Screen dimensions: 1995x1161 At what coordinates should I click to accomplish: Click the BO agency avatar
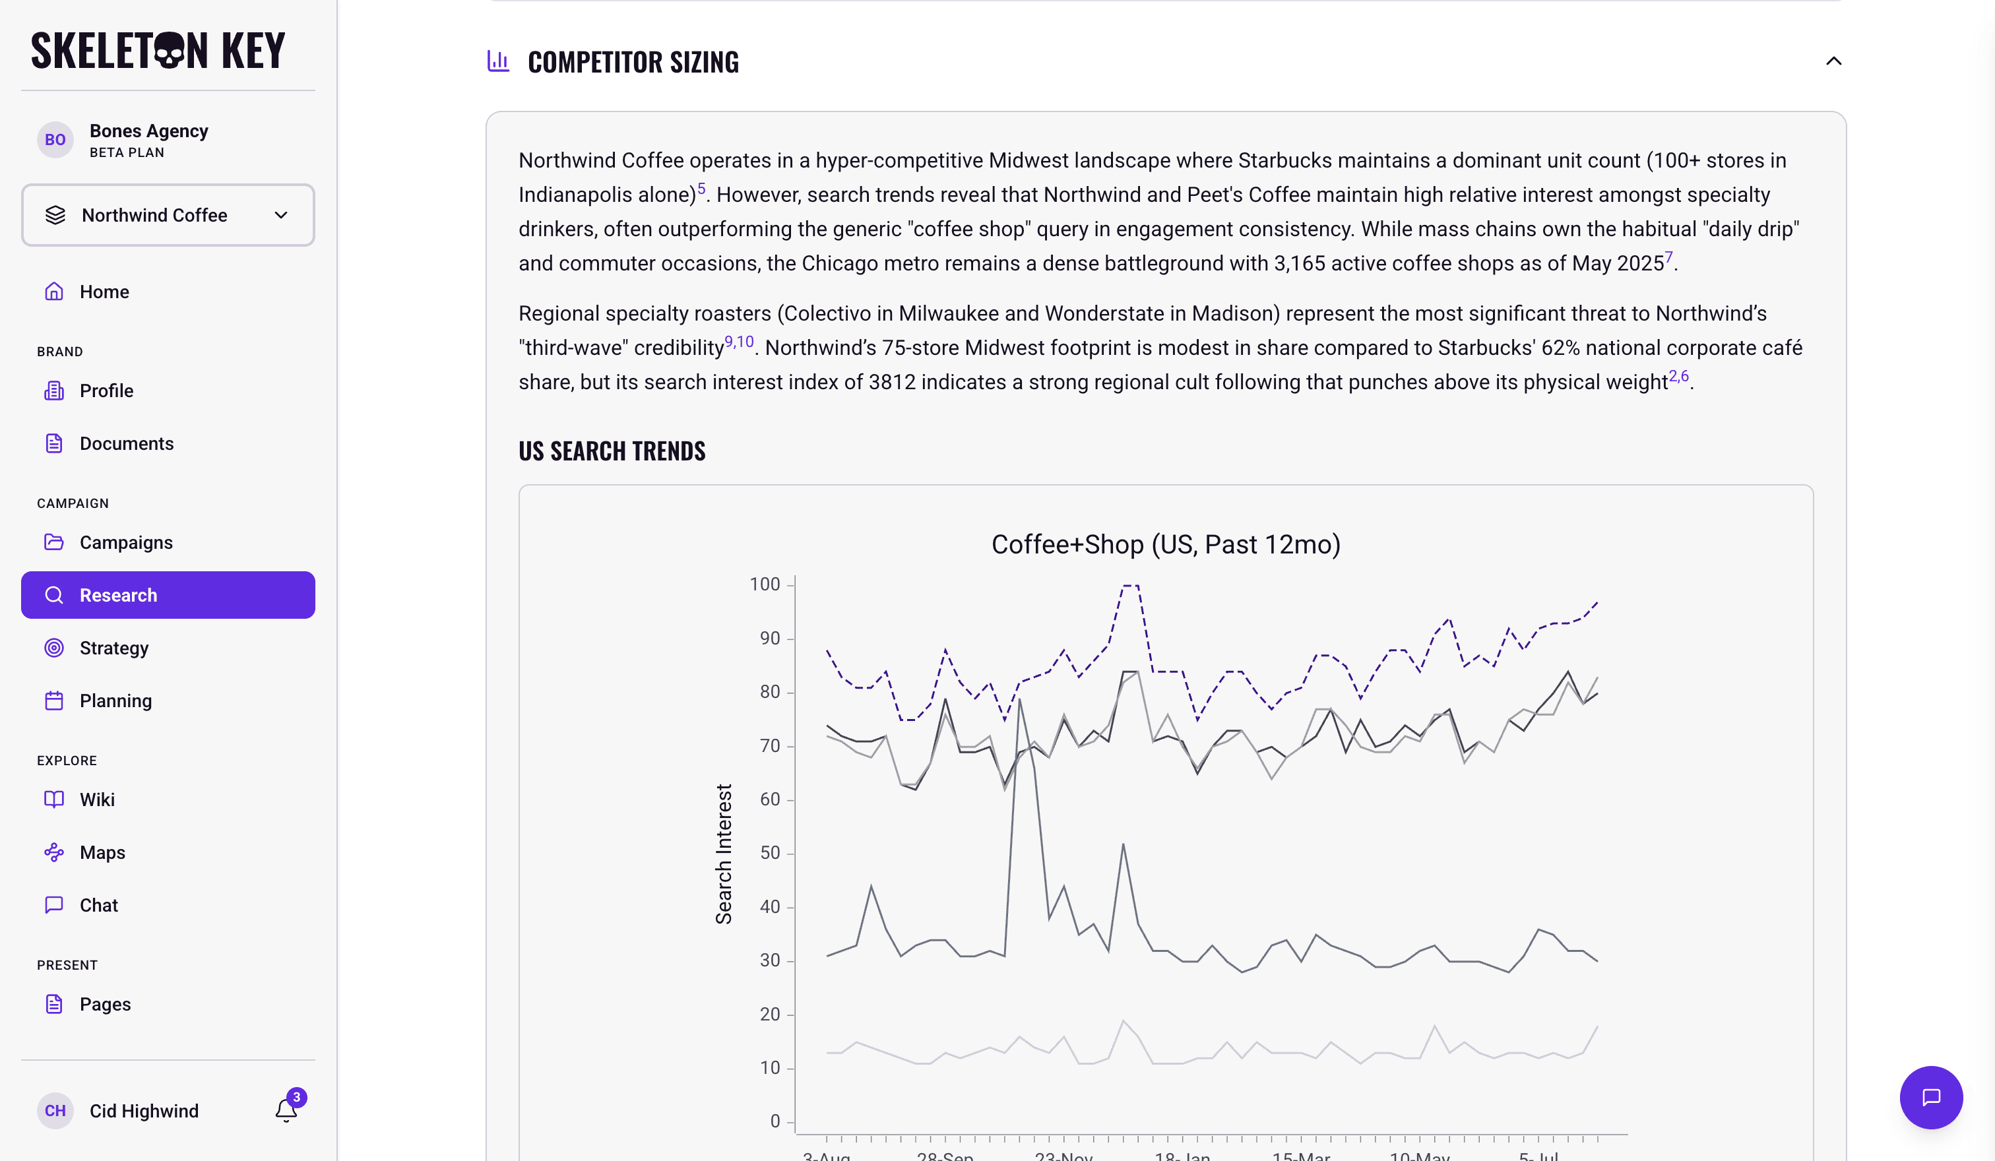(55, 140)
